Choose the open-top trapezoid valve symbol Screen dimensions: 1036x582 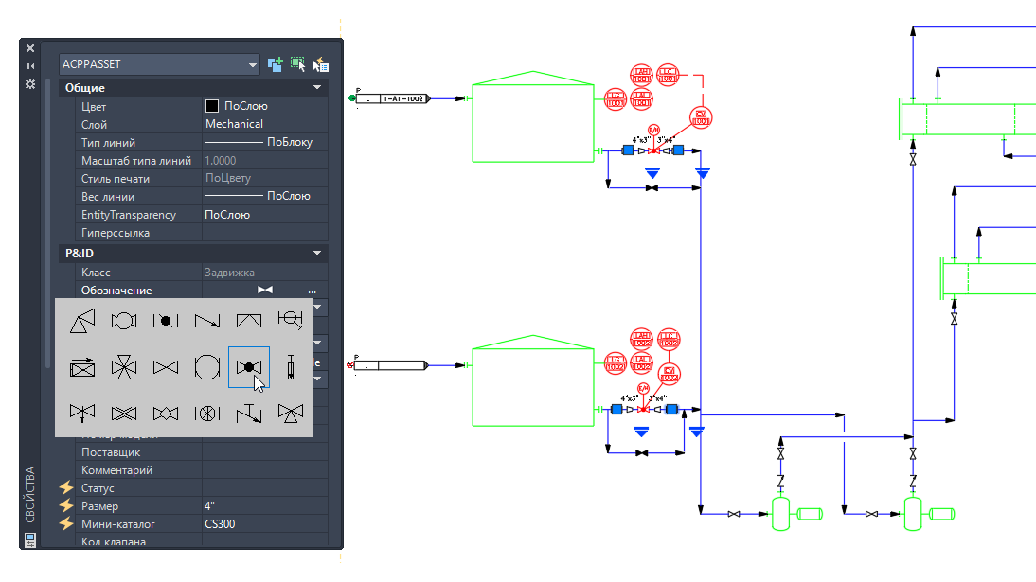point(248,321)
